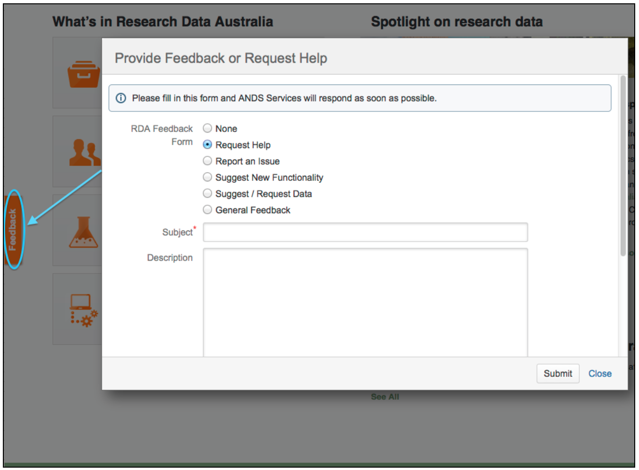Click the What's in Research Data Australia heading
Image resolution: width=639 pixels, height=470 pixels.
click(162, 22)
